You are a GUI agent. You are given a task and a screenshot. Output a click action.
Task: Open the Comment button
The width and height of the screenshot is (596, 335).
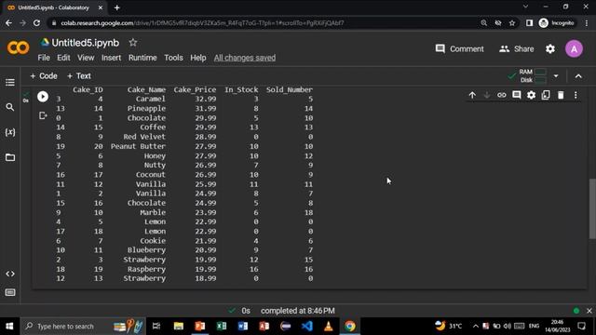click(x=459, y=49)
